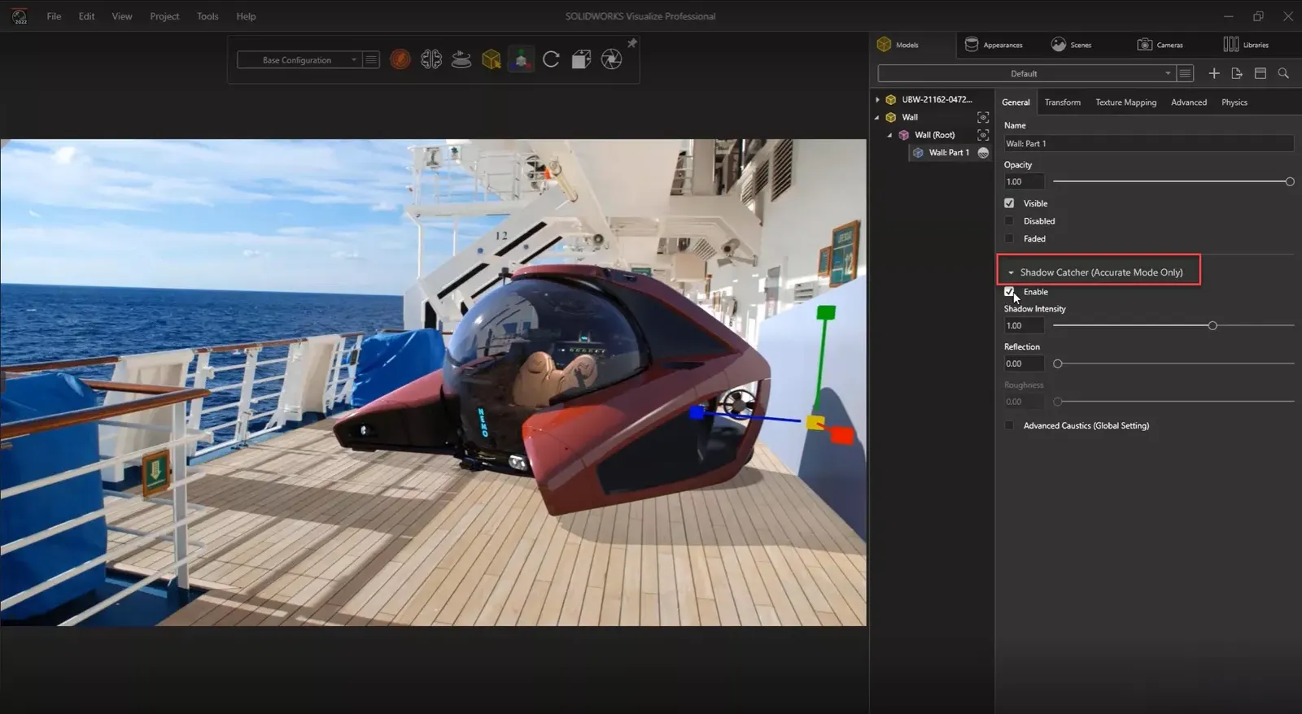The height and width of the screenshot is (714, 1302).
Task: Collapse the Wall tree node arrow
Action: coord(877,117)
